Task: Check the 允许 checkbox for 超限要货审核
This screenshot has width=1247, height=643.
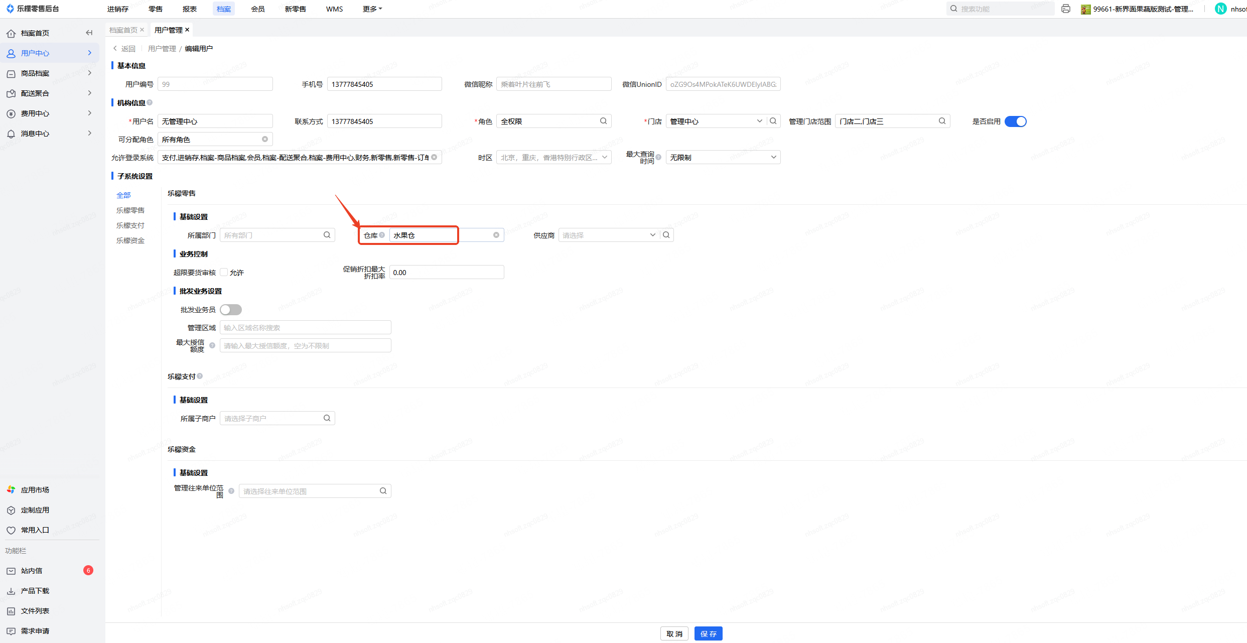Action: 224,273
